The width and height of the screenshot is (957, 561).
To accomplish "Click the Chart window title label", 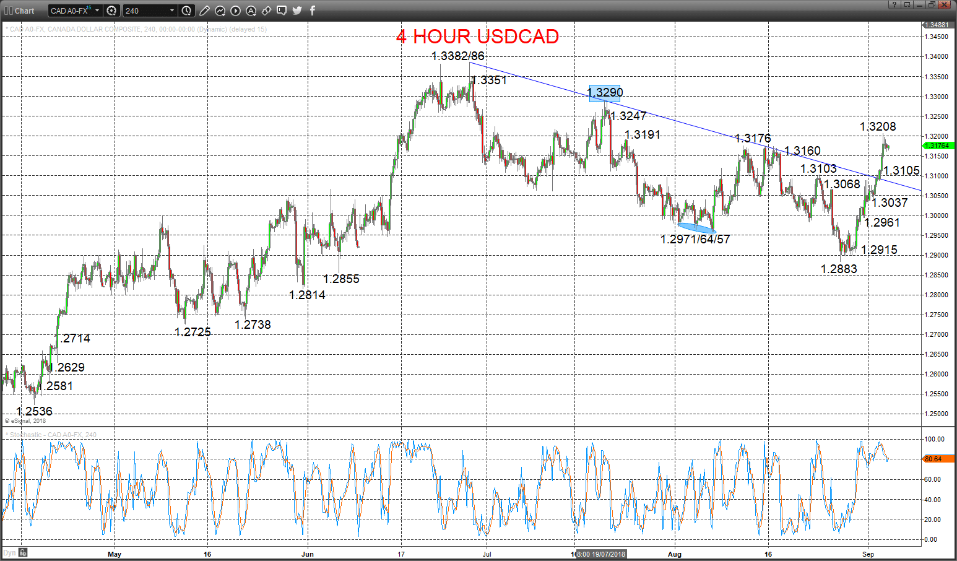I will click(x=25, y=11).
